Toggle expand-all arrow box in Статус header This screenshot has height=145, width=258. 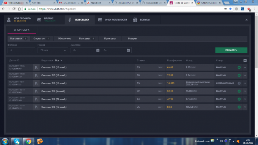point(245,60)
